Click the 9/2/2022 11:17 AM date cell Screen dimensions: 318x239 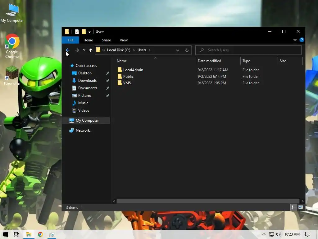(x=213, y=70)
